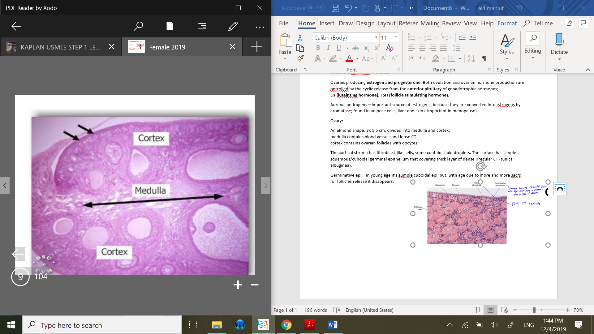Go to next page arrow in Xodo
594x334 pixels.
tap(265, 186)
